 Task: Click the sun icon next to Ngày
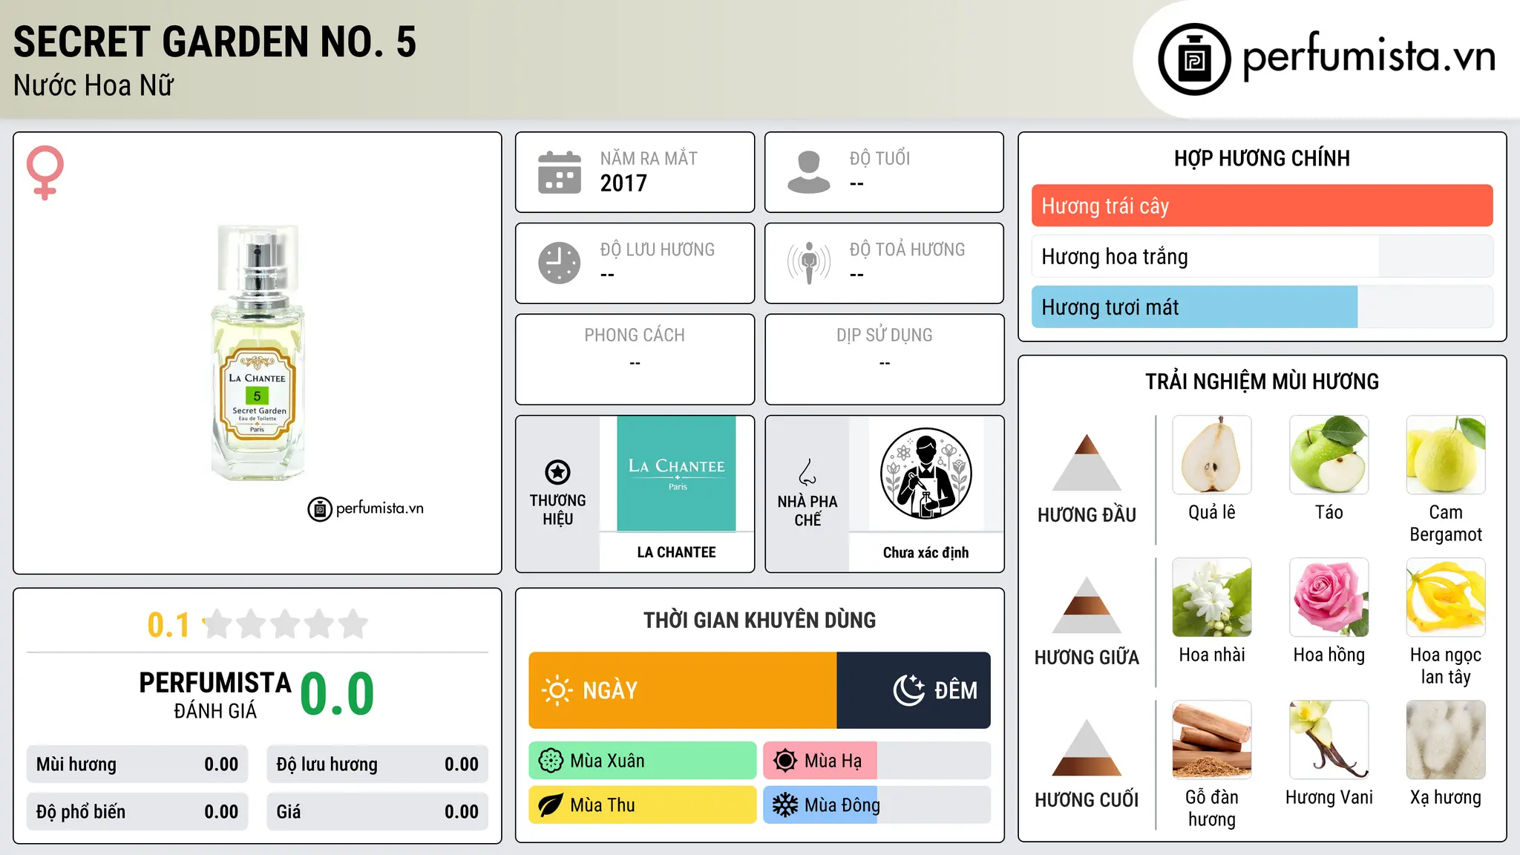[x=557, y=690]
